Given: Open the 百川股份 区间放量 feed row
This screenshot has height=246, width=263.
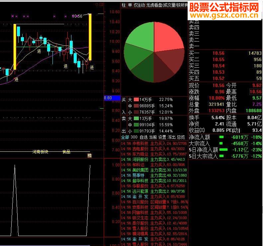Looking at the screenshot, I should tap(154, 202).
